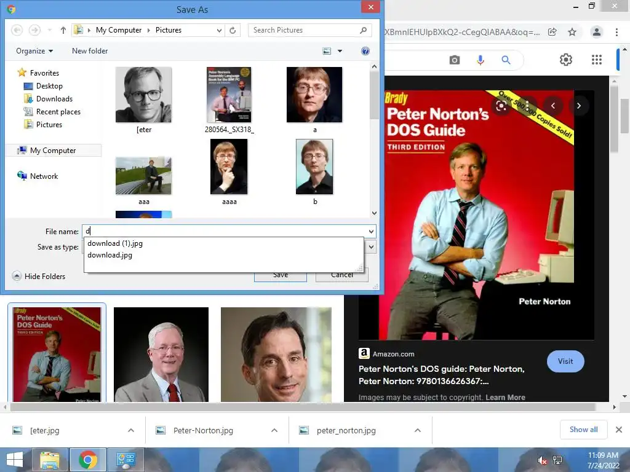
Task: Refresh the Pictures folder listing
Action: point(233,30)
